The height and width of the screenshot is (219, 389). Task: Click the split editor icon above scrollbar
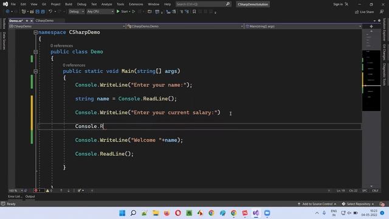click(371, 26)
